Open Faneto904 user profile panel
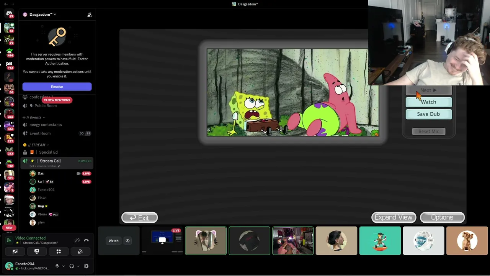Screen dimensions: 490x276 tap(29, 266)
